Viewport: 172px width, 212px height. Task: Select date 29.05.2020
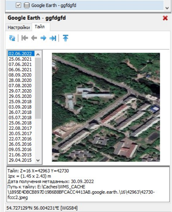[x=20, y=96]
